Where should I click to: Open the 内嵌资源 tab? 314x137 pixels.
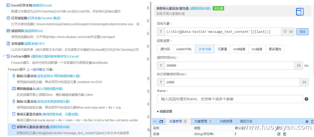click(226, 121)
